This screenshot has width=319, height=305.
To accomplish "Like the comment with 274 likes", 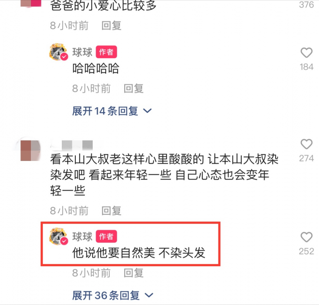I will [307, 144].
